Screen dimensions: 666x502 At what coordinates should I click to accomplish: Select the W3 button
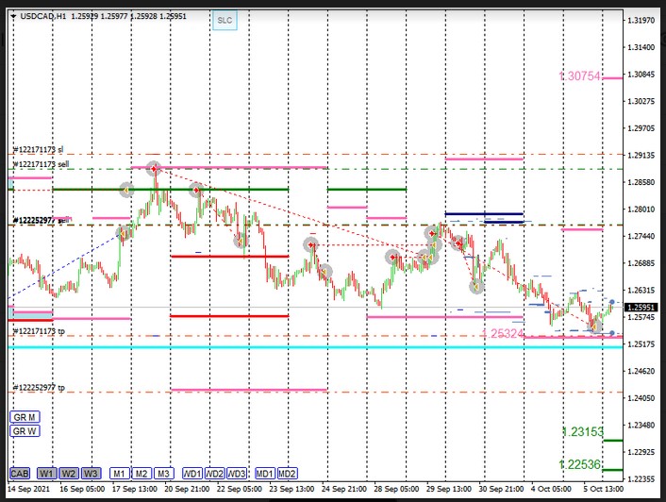91,473
